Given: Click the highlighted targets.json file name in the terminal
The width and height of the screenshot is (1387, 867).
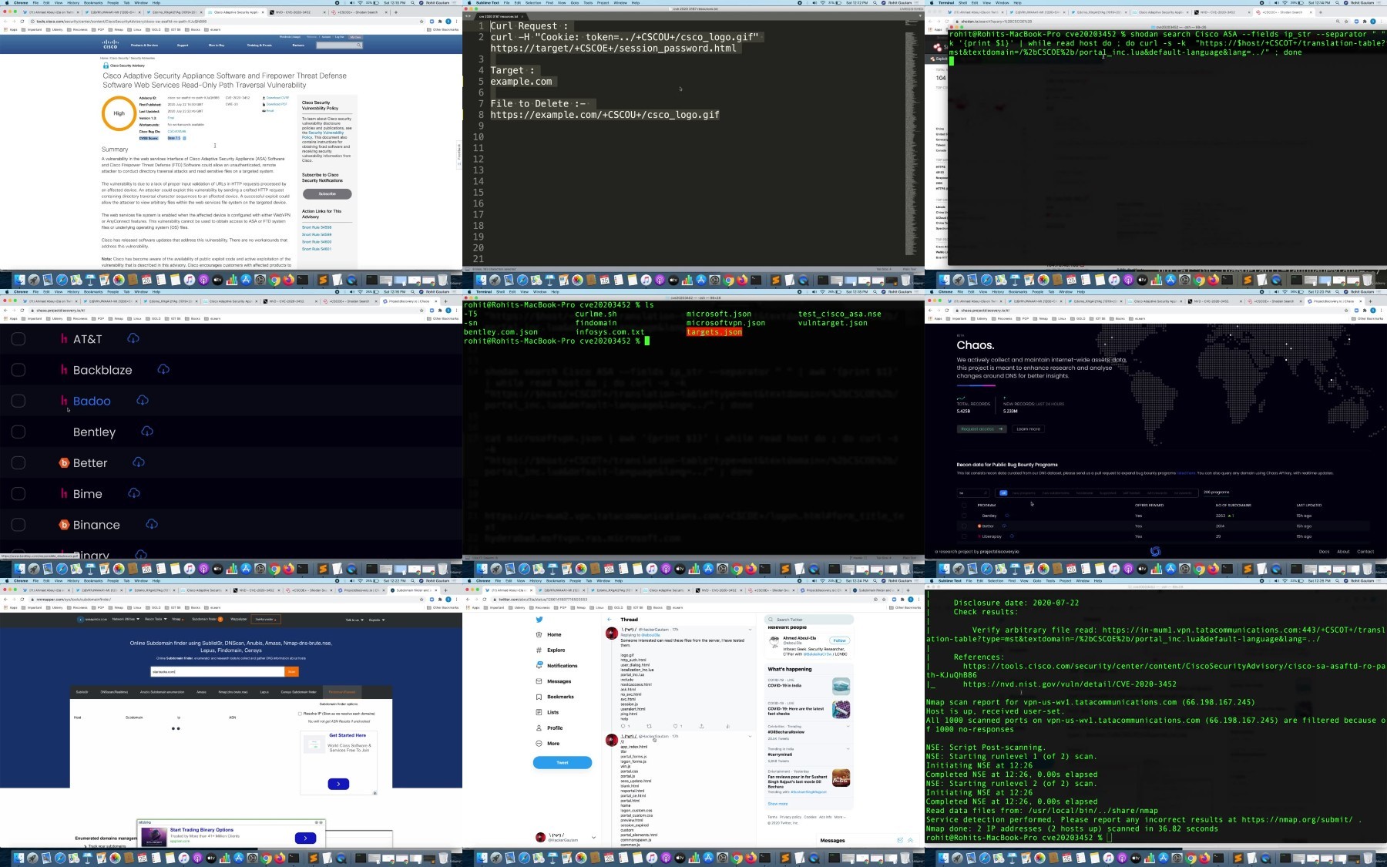Looking at the screenshot, I should click(714, 332).
